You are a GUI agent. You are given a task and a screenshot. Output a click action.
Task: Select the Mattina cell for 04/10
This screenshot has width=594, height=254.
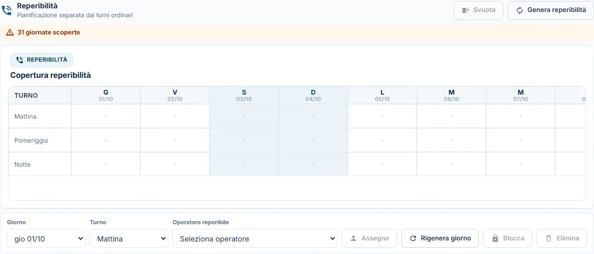[313, 117]
